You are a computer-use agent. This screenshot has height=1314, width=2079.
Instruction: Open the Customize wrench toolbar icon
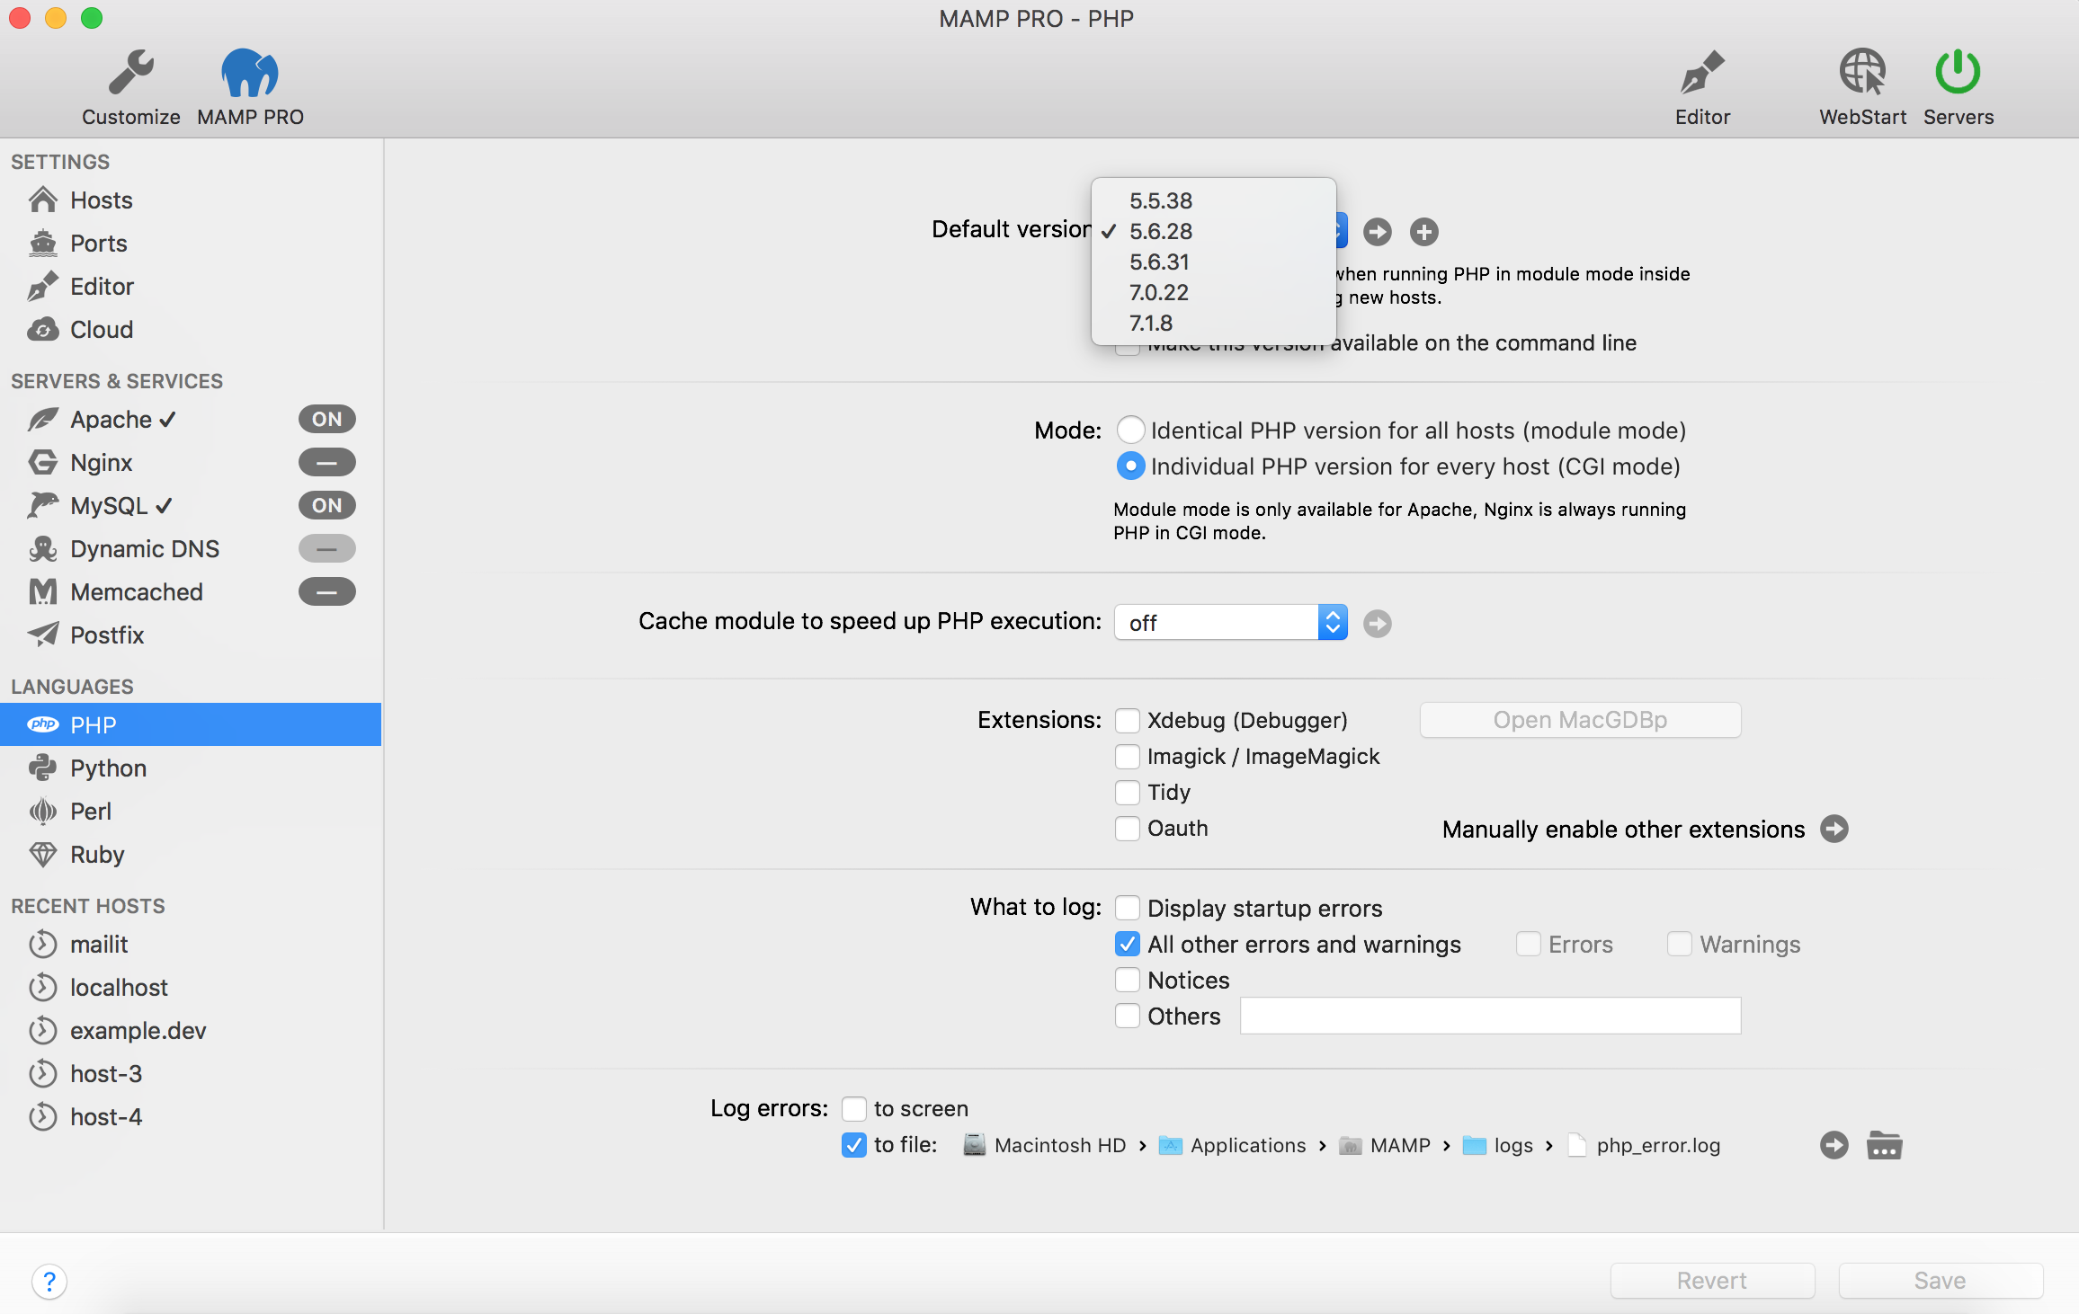131,73
